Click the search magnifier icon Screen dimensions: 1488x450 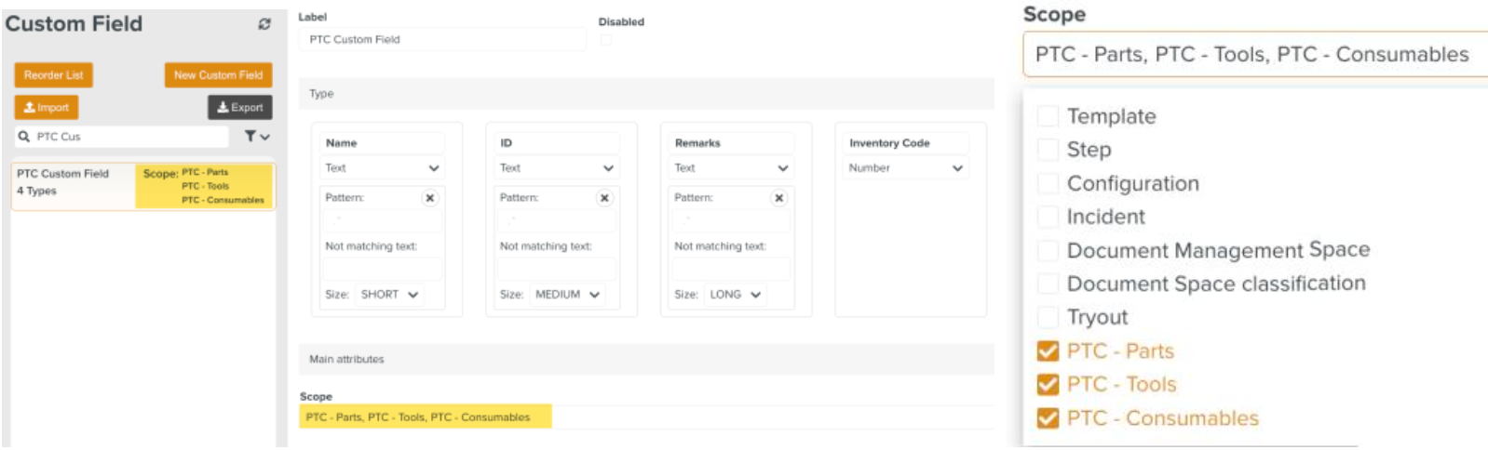(x=24, y=137)
